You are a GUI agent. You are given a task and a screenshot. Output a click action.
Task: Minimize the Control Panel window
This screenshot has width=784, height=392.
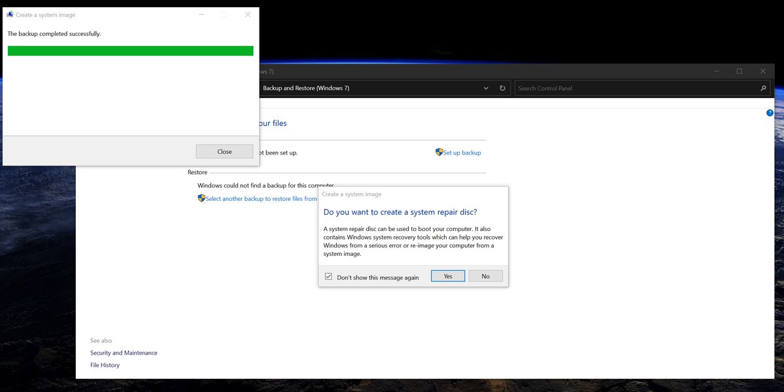(717, 71)
